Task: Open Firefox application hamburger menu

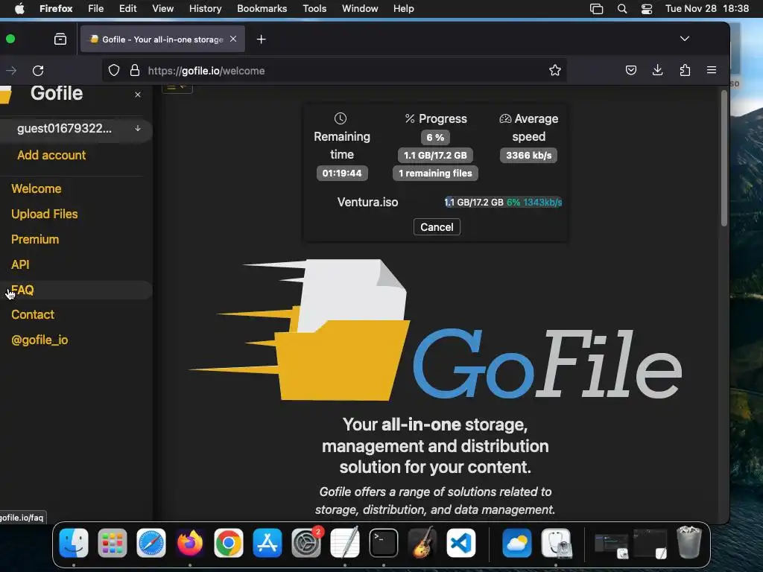Action: [712, 71]
